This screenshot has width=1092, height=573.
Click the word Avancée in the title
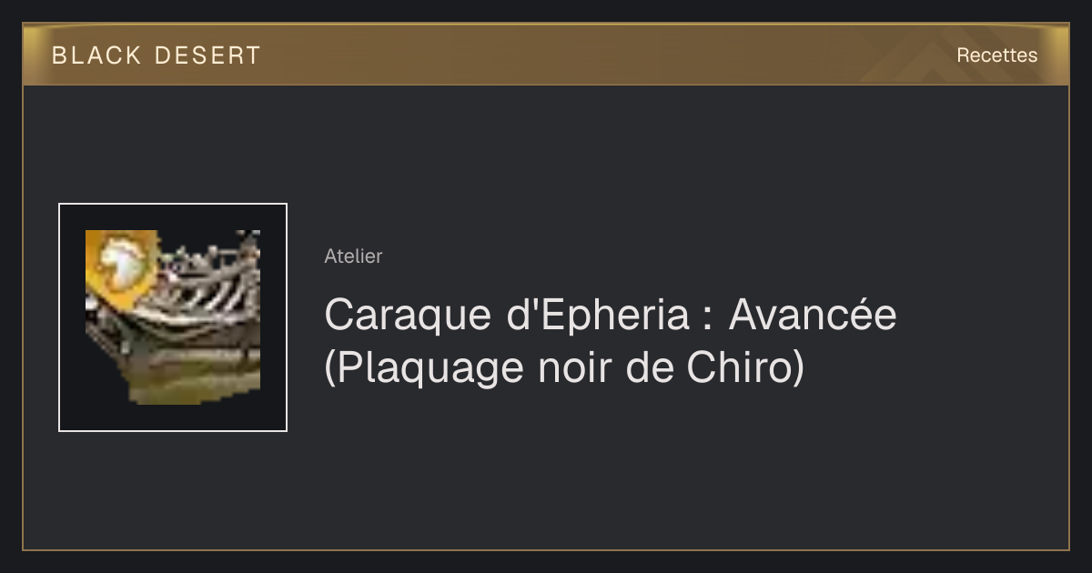pos(813,315)
